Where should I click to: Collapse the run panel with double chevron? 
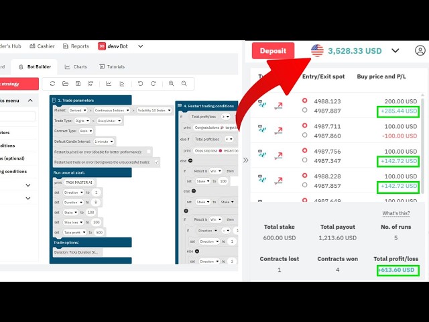[x=246, y=160]
